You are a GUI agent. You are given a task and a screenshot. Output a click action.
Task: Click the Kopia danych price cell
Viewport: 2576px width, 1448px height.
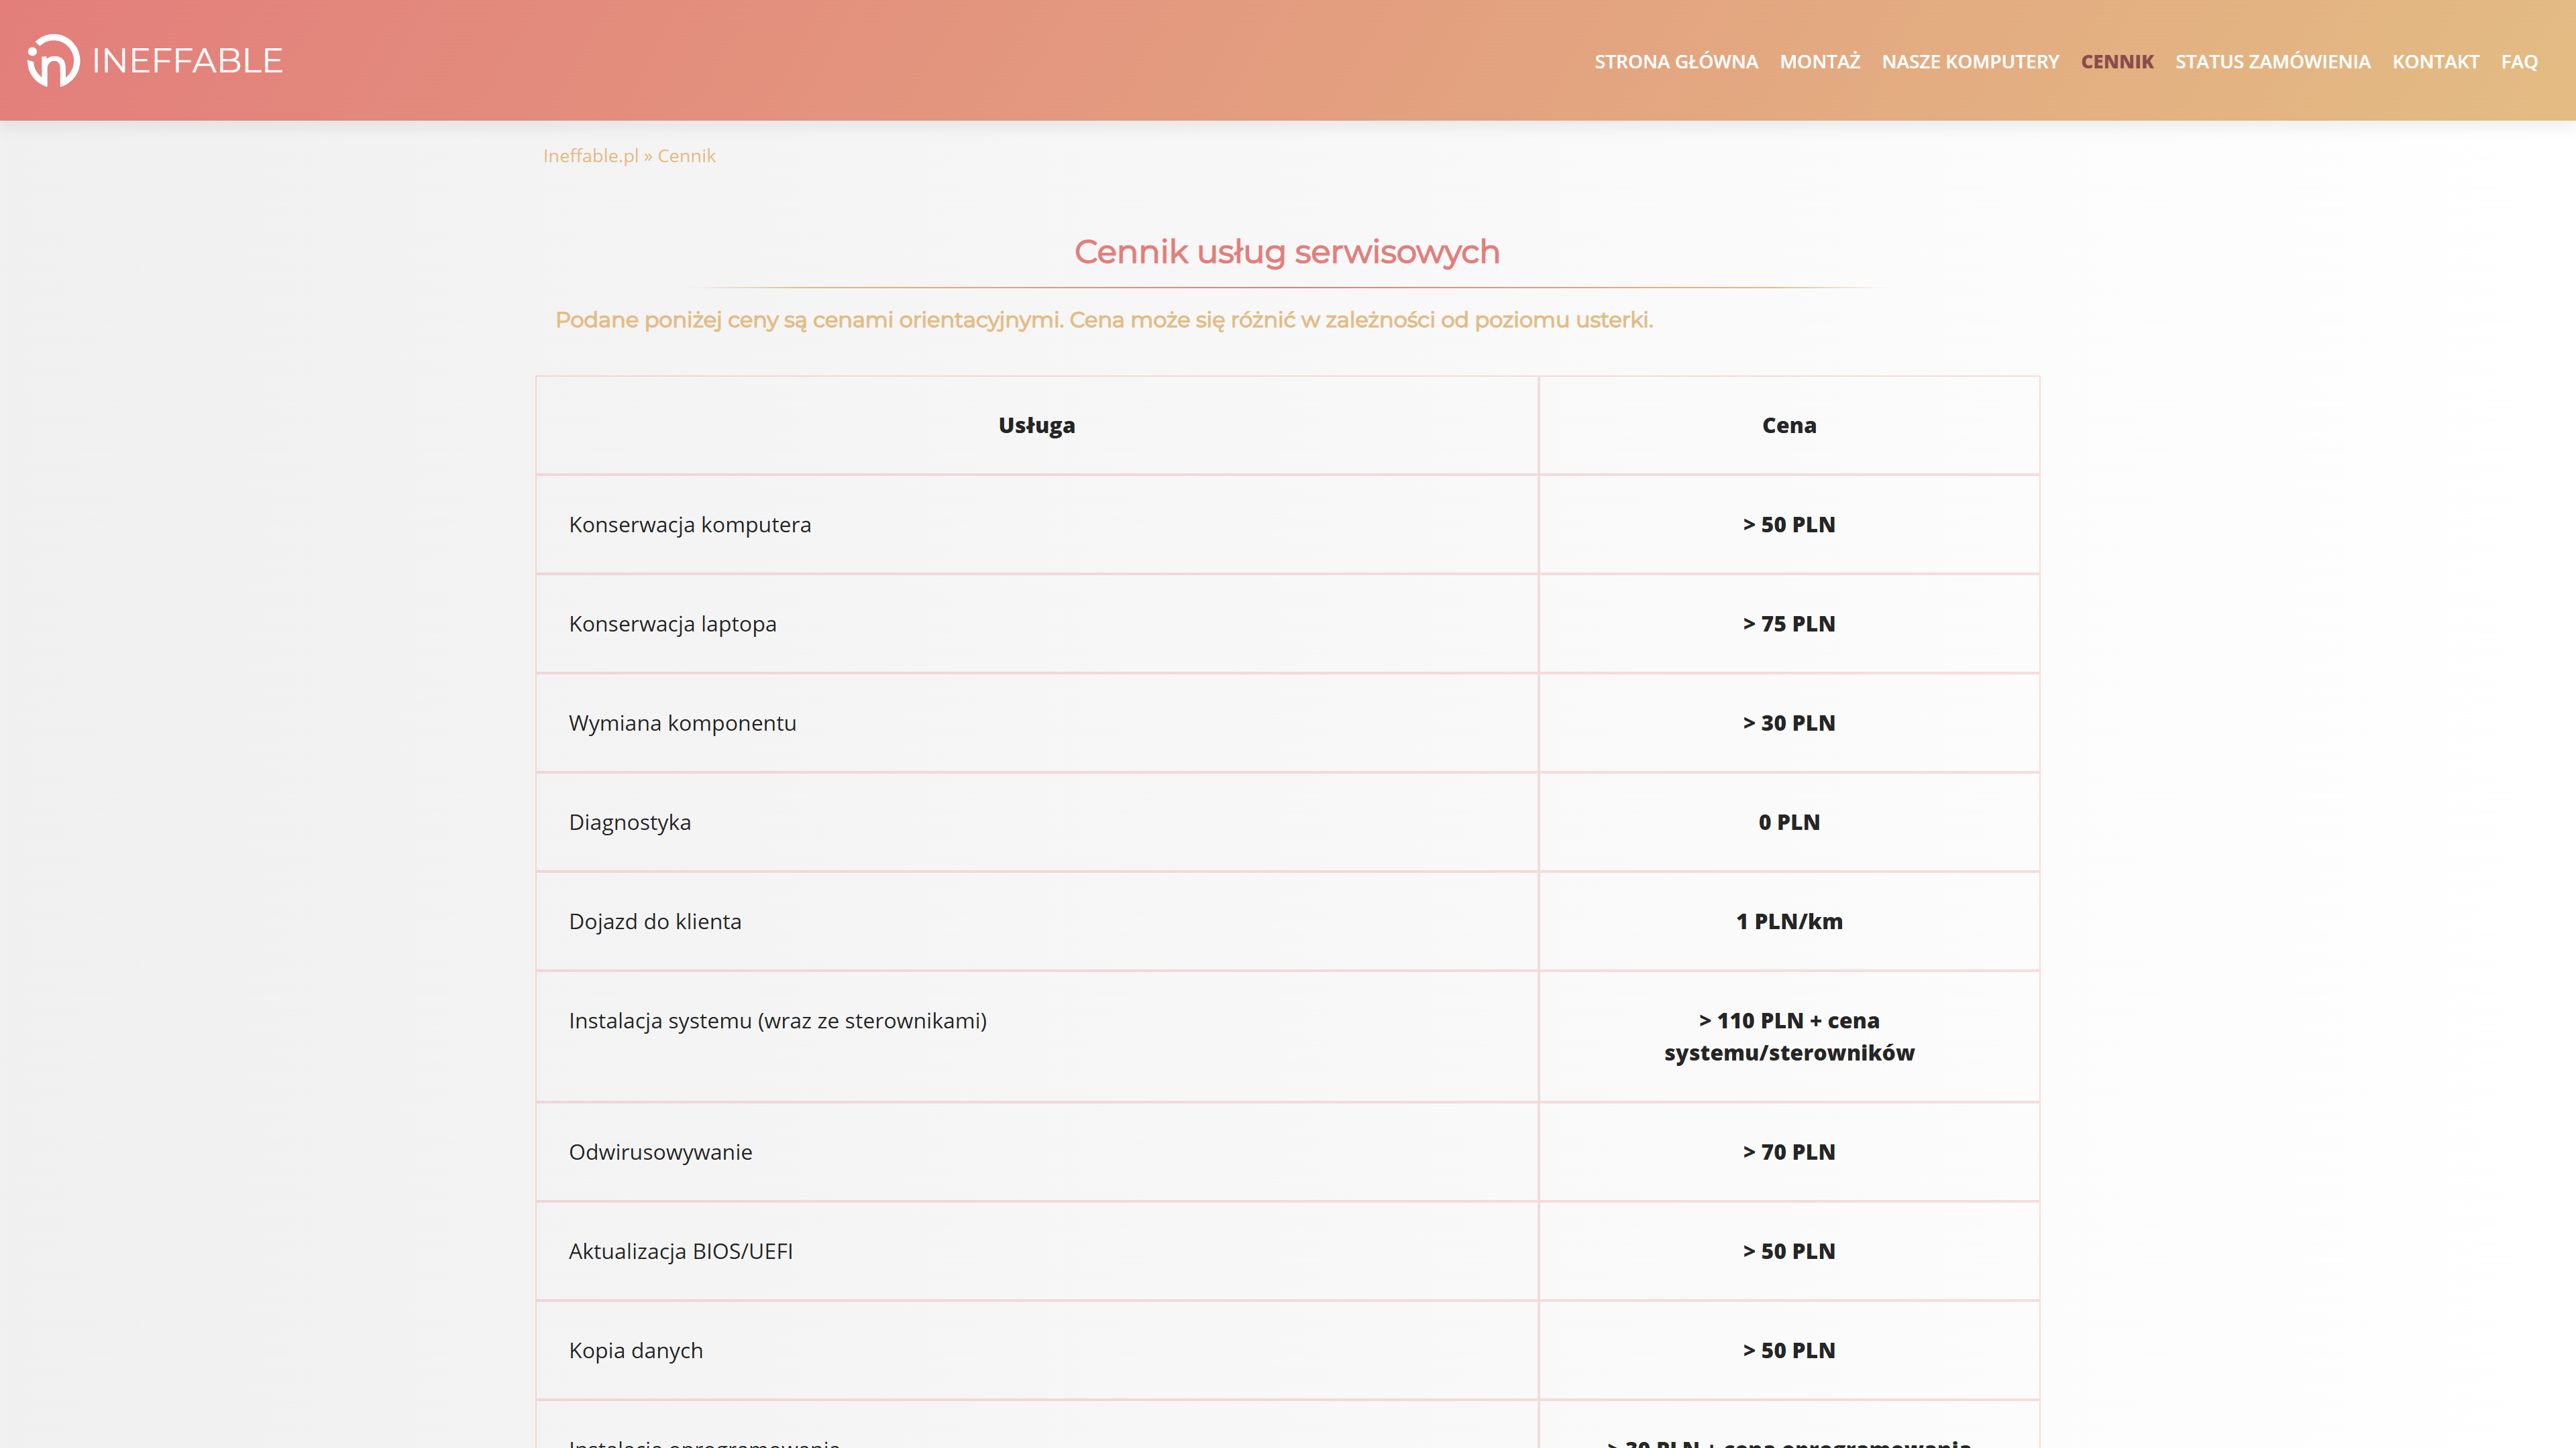point(1789,1350)
